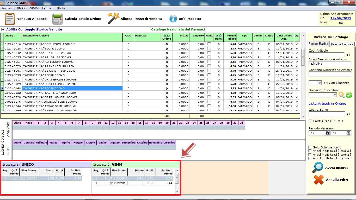Click +1 beside Cod. a Barre field
This screenshot has width=356, height=200.
pos(348,114)
